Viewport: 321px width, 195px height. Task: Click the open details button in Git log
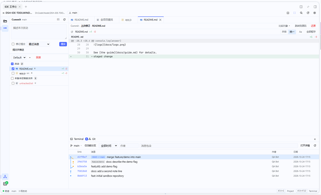point(305,145)
